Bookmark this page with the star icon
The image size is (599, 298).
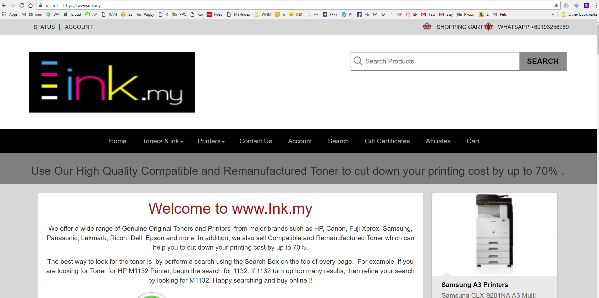556,5
